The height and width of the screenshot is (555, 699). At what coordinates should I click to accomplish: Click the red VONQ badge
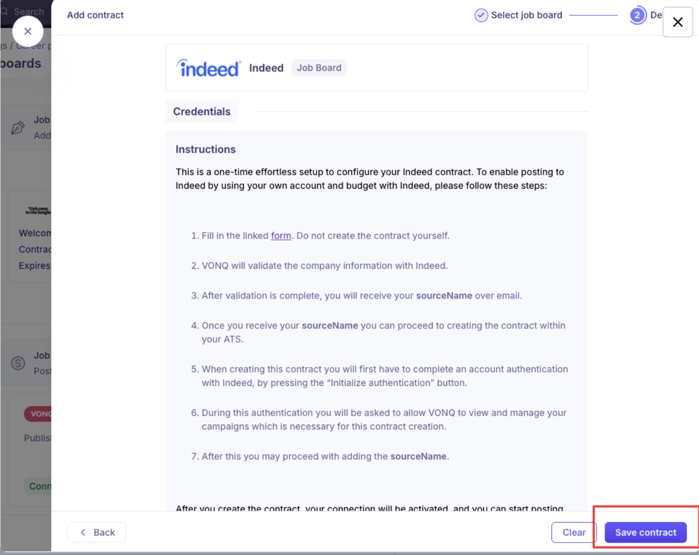coord(39,414)
